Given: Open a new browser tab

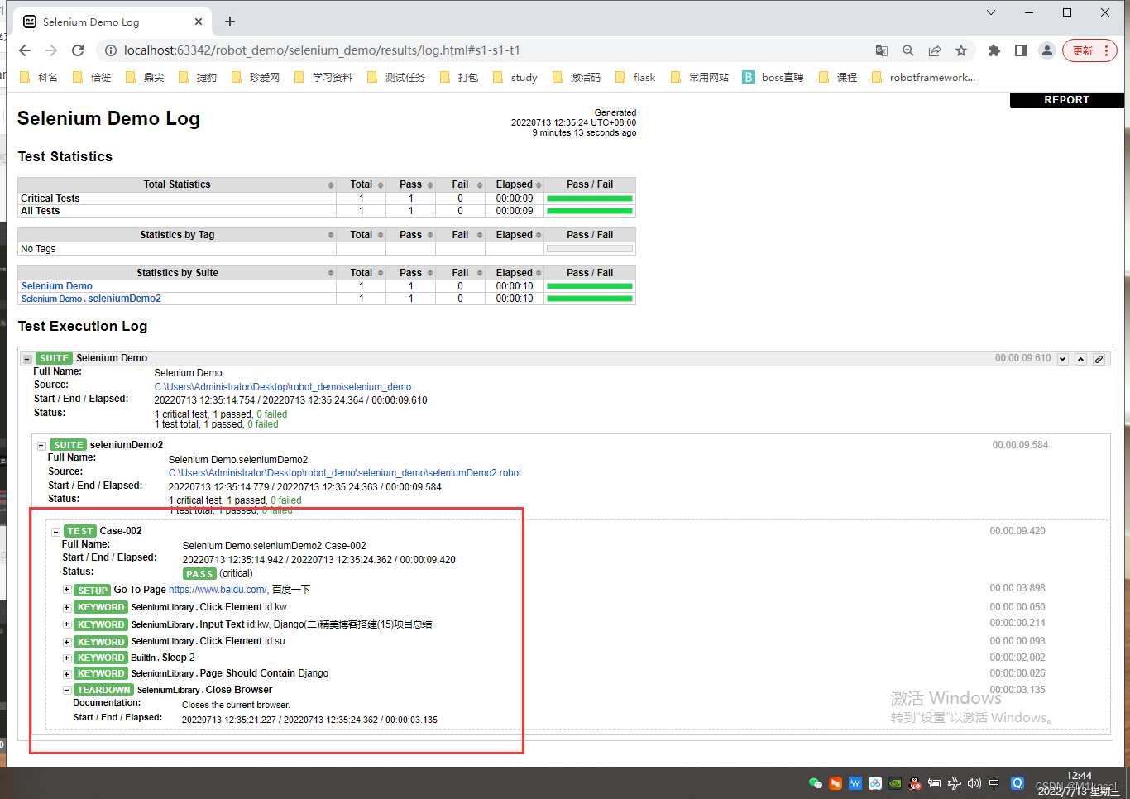Looking at the screenshot, I should tap(230, 22).
